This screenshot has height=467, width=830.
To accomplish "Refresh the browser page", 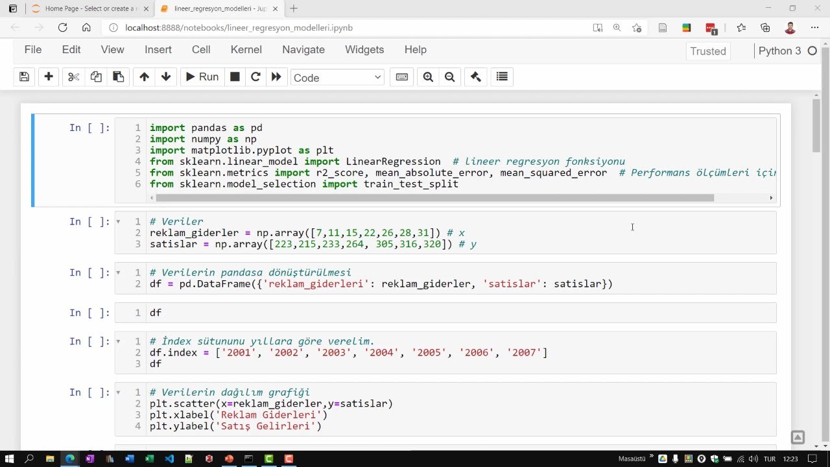I will pyautogui.click(x=62, y=28).
